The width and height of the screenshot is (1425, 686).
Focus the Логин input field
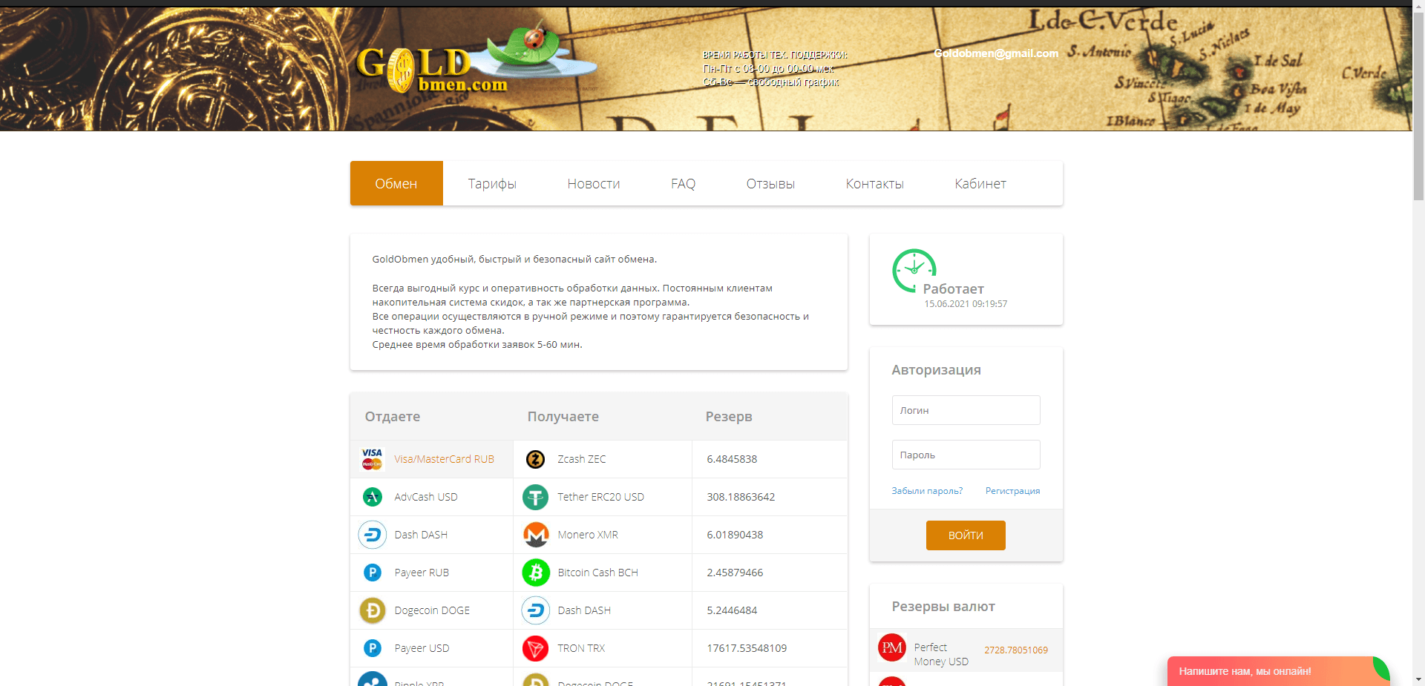pyautogui.click(x=966, y=410)
